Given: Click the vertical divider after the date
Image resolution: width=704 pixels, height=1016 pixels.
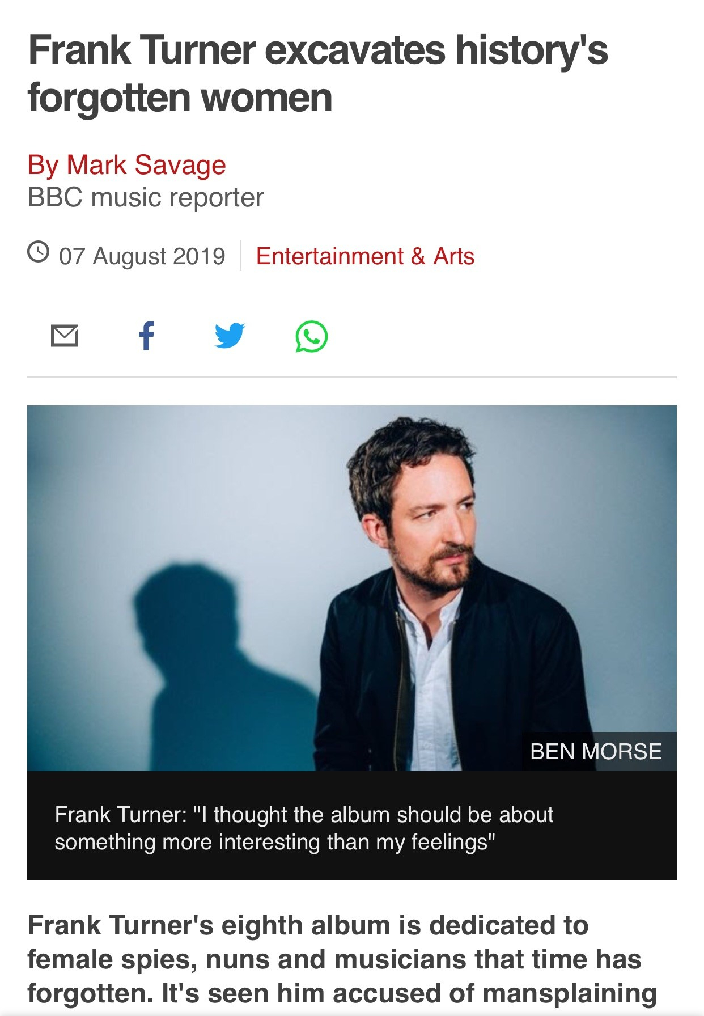Looking at the screenshot, I should click(241, 256).
